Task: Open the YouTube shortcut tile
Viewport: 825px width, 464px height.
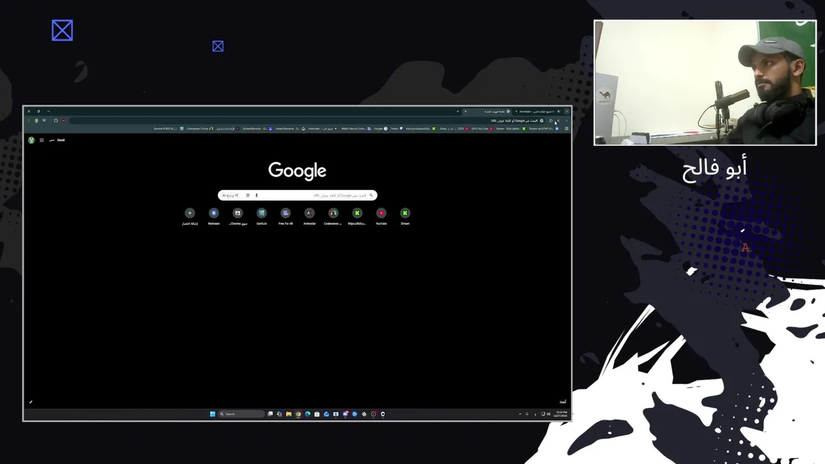Action: tap(381, 215)
